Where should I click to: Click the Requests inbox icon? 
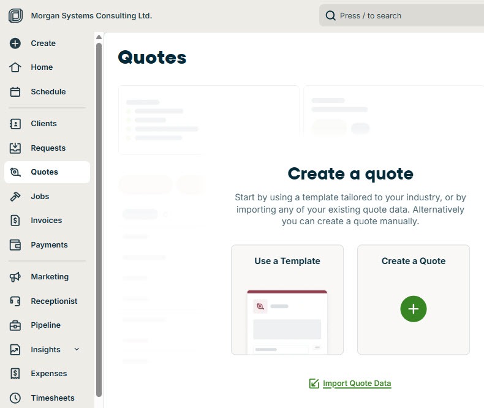click(15, 148)
